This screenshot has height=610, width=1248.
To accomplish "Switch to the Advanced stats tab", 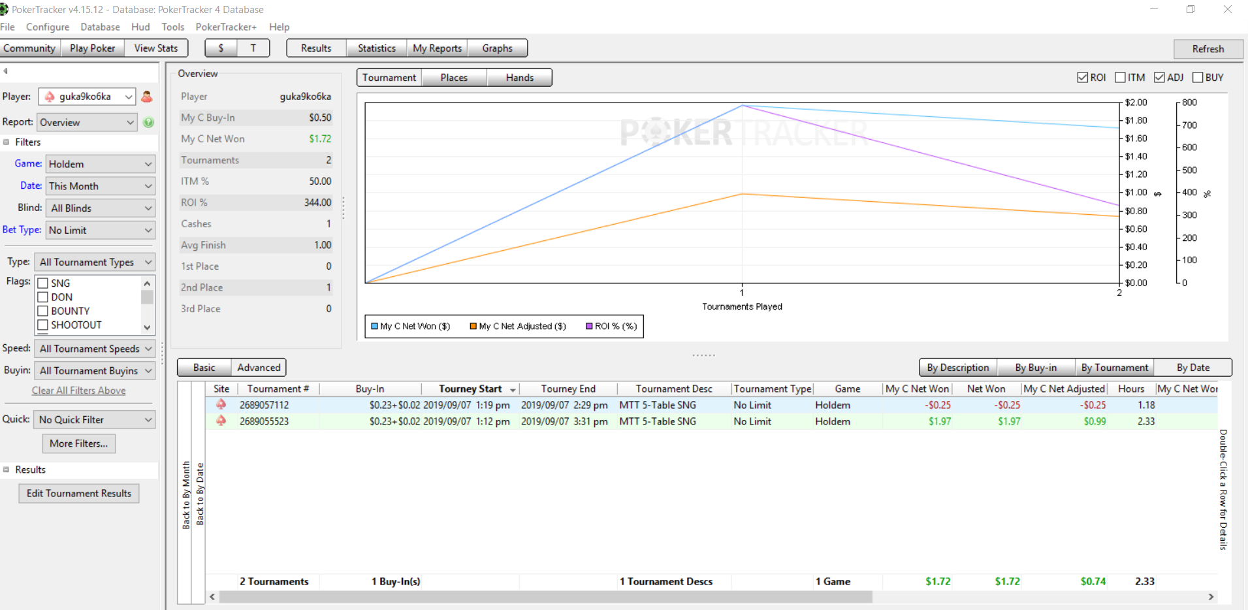I will click(x=259, y=368).
